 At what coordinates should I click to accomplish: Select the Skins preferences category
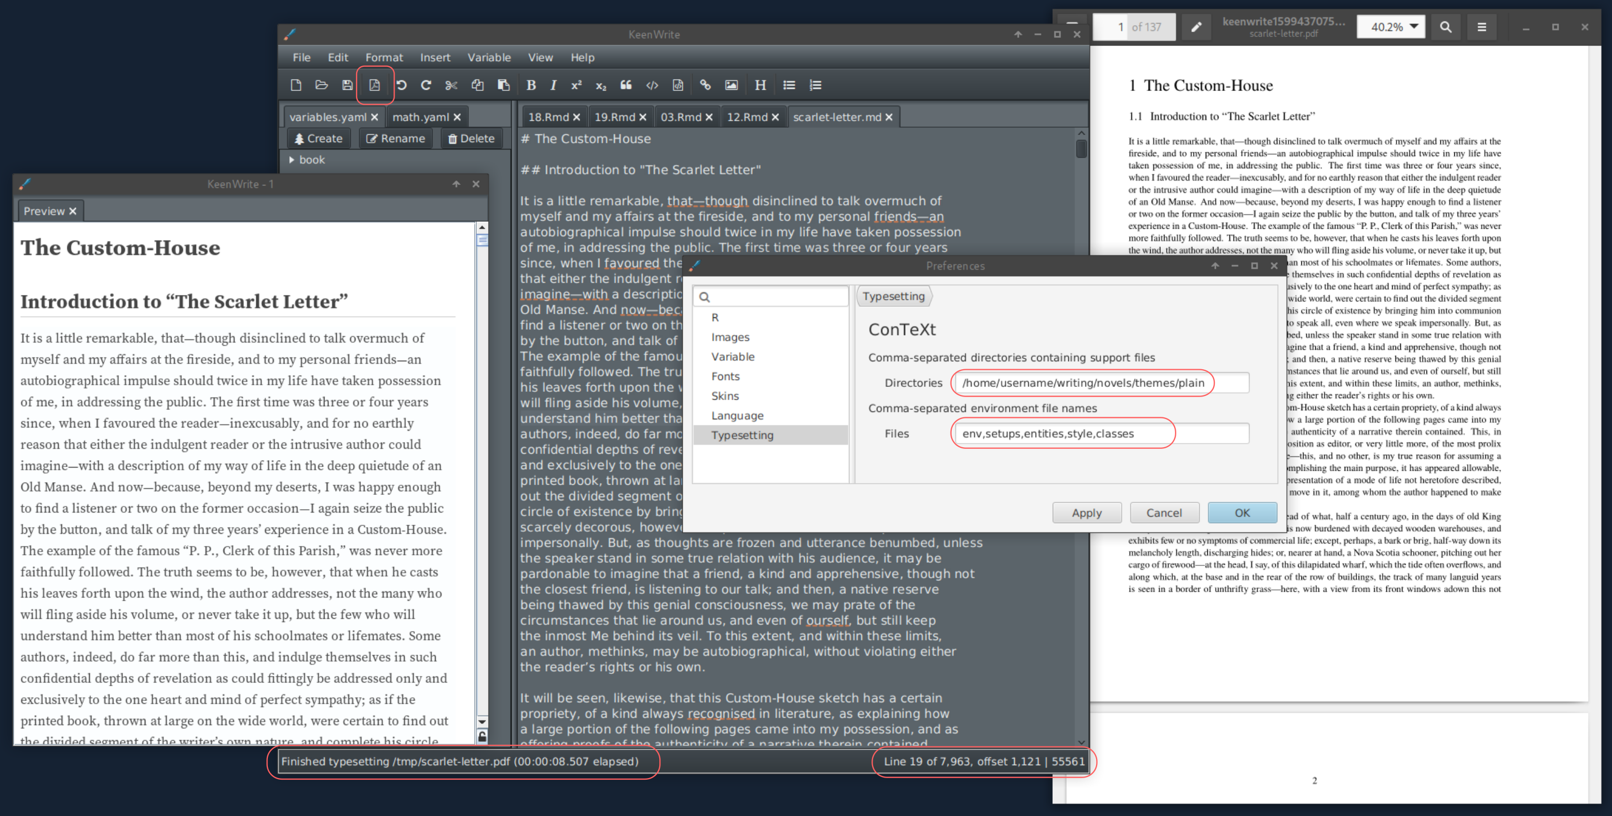[x=770, y=396]
